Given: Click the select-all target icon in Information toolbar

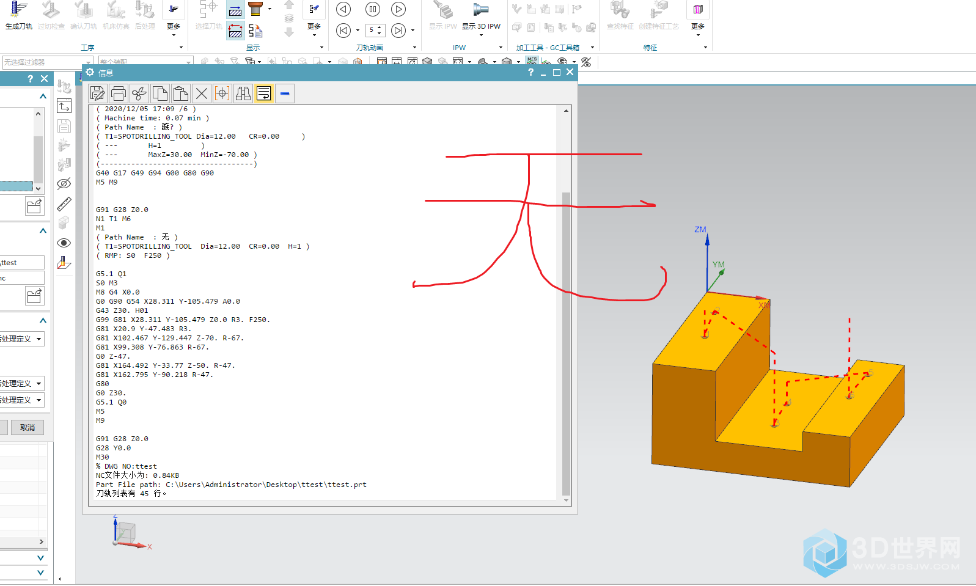Looking at the screenshot, I should tap(222, 93).
